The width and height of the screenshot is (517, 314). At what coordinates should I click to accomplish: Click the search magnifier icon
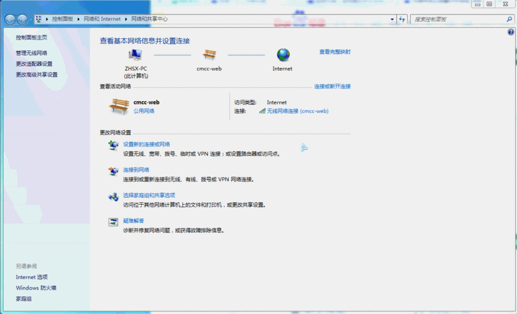(x=509, y=19)
